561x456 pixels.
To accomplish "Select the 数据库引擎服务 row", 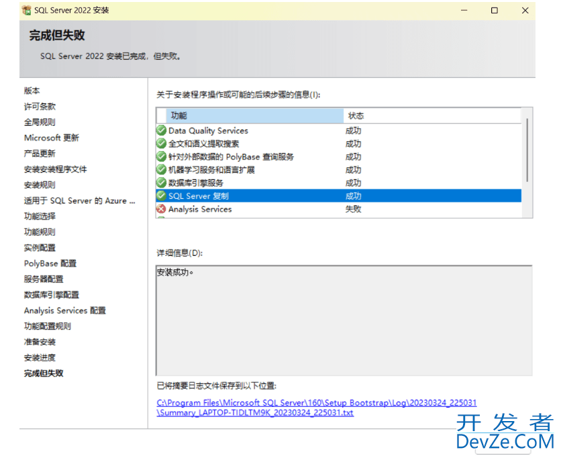I will click(338, 183).
